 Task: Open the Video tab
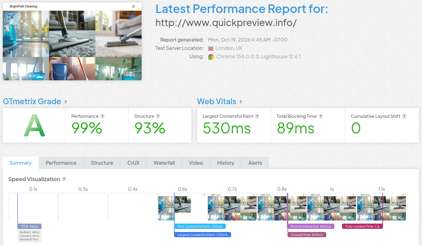click(x=196, y=163)
